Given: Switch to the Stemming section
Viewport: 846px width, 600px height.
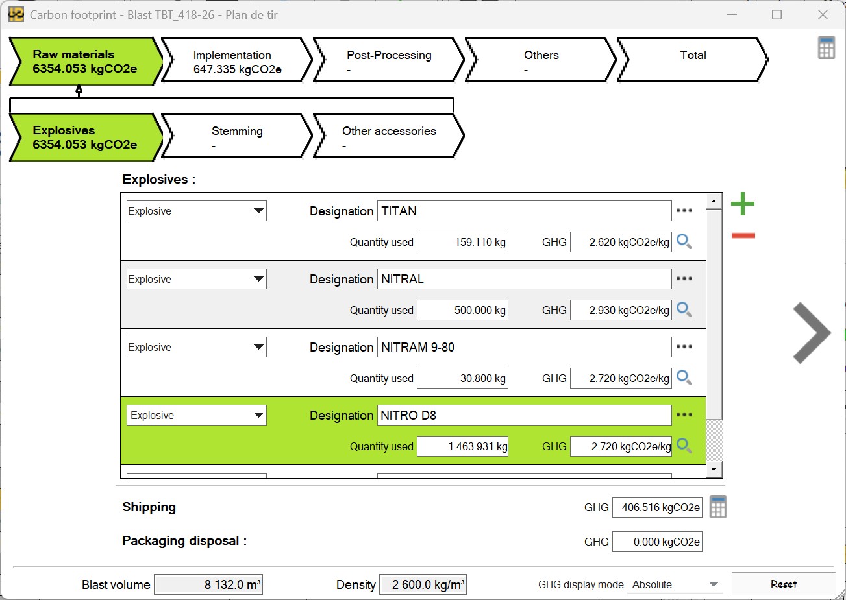Looking at the screenshot, I should (x=236, y=136).
